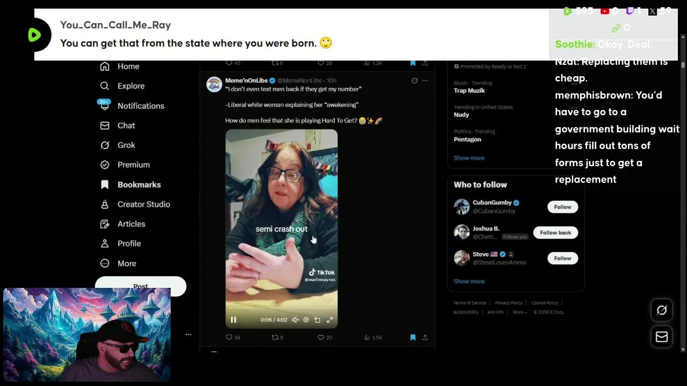Pause the TikTok video playback
This screenshot has width=687, height=386.
coord(233,320)
